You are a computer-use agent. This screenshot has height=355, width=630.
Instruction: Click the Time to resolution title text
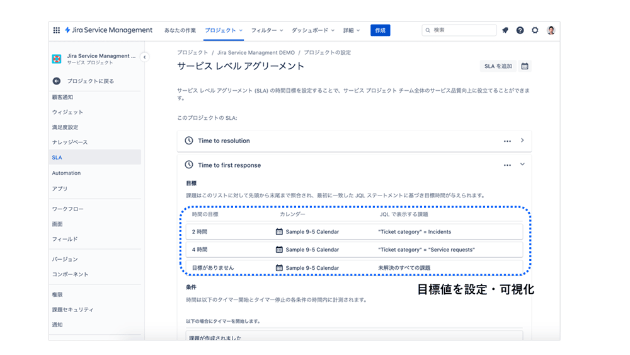click(224, 141)
